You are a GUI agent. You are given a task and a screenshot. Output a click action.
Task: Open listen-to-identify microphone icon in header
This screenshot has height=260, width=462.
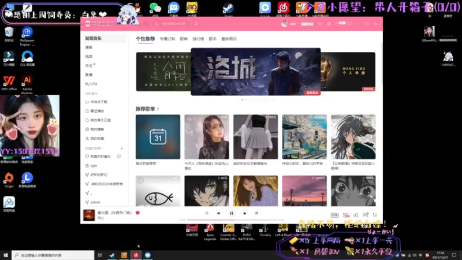click(196, 24)
